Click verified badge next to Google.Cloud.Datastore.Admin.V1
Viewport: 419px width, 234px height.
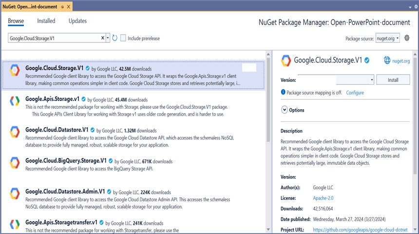click(x=109, y=192)
